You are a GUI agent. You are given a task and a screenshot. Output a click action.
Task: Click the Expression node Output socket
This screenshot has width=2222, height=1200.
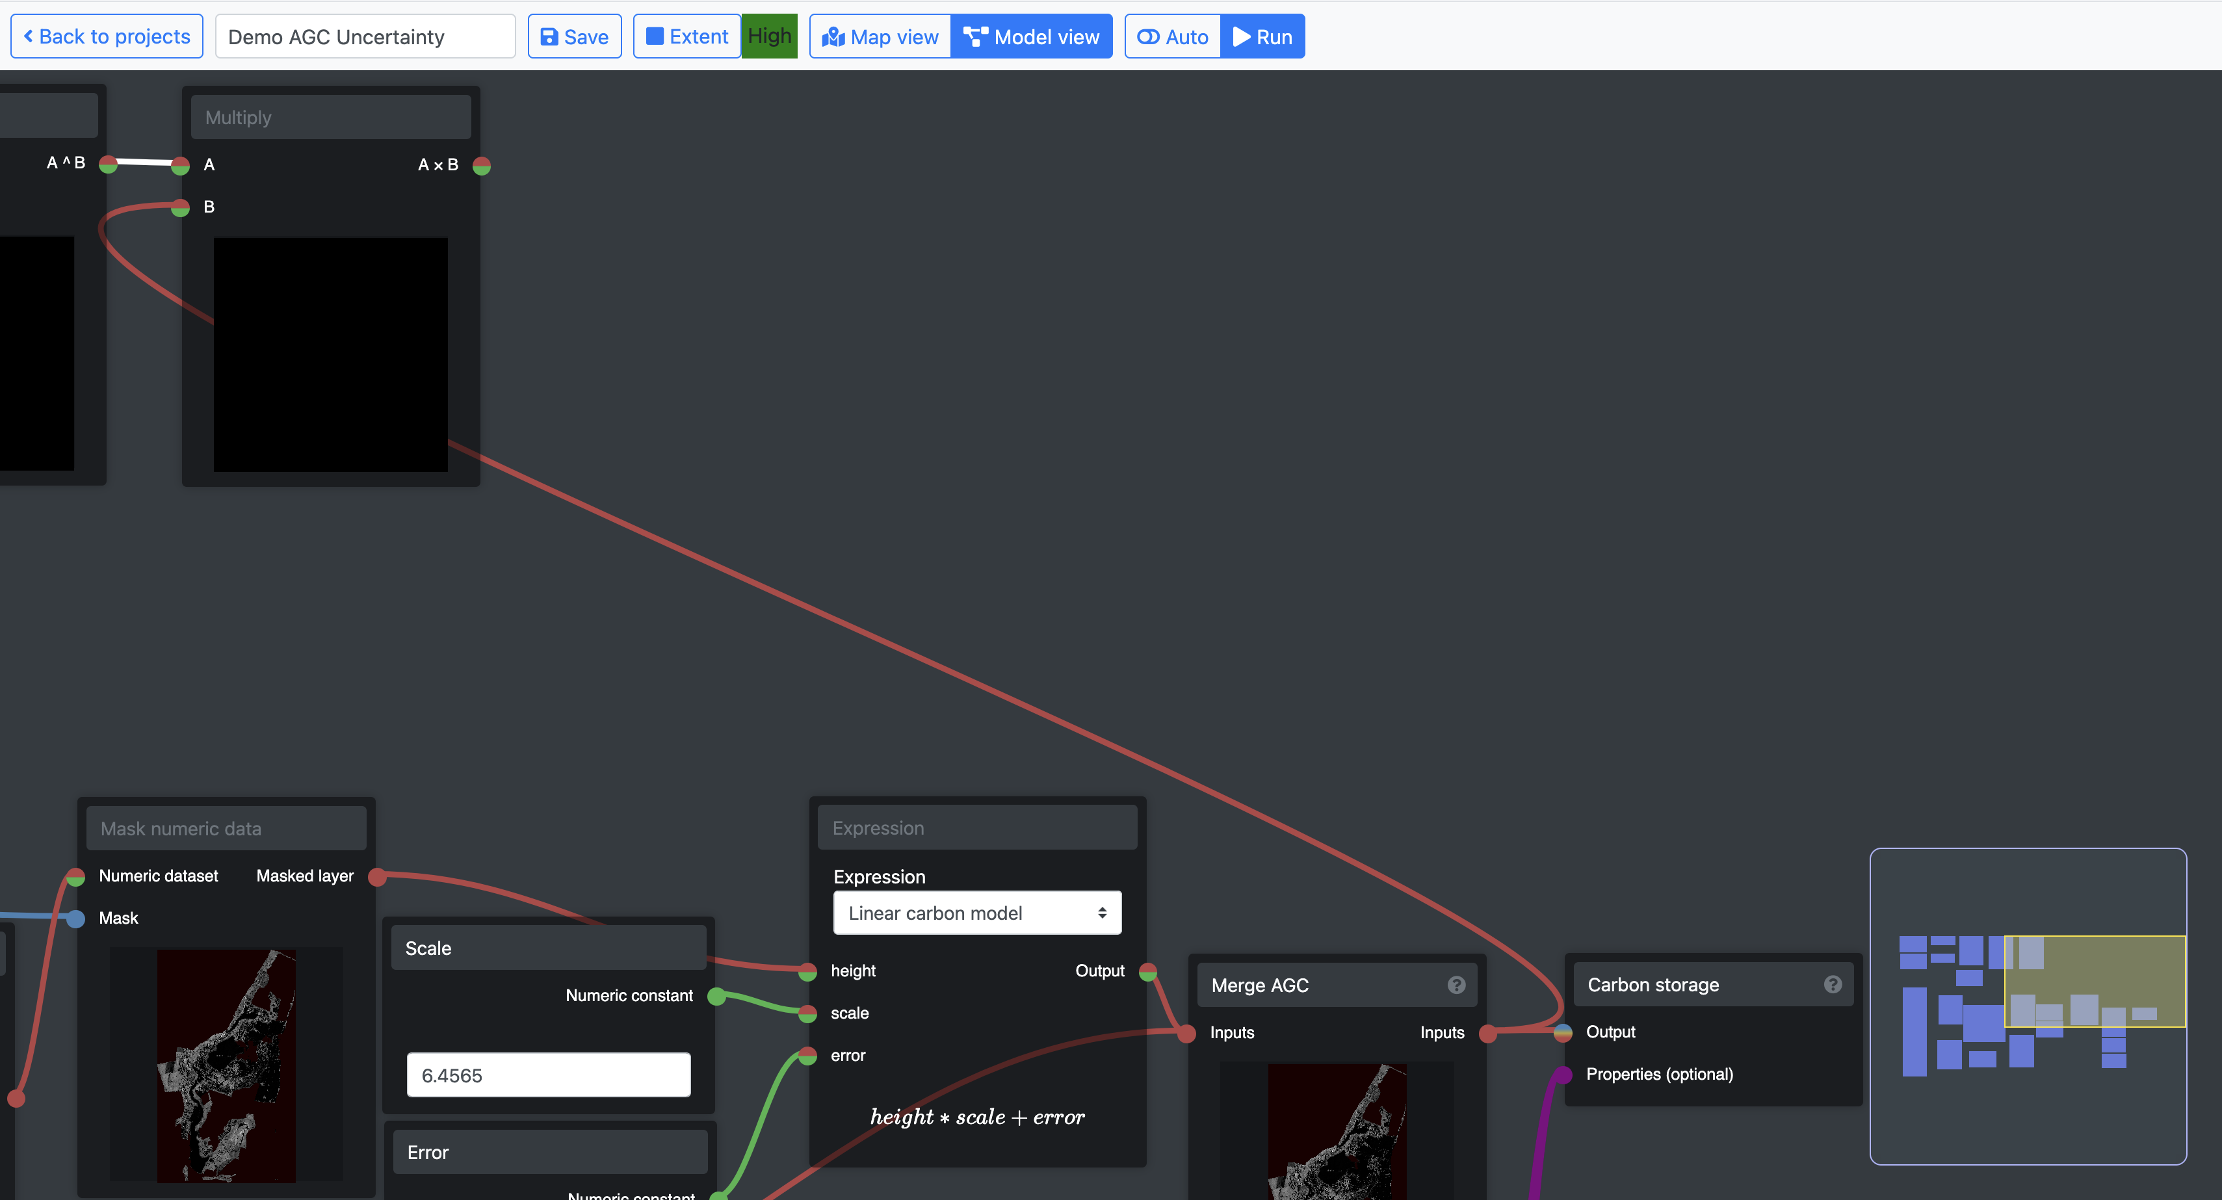click(x=1147, y=971)
